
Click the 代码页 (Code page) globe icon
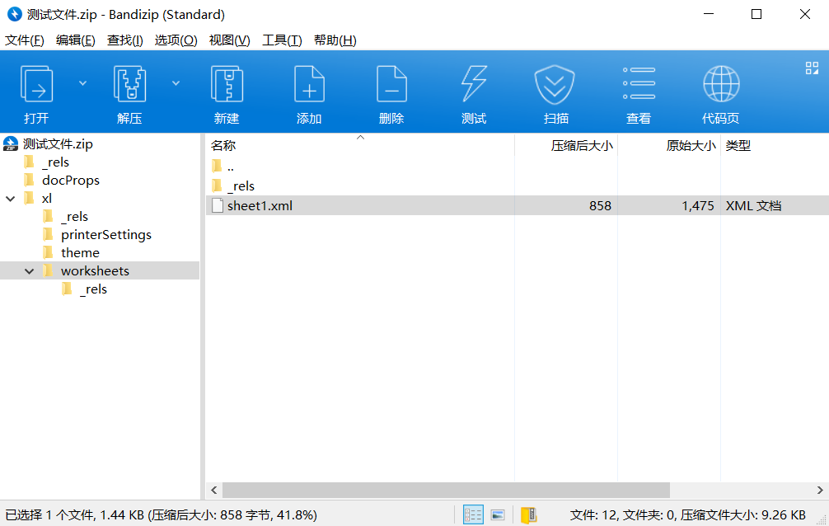tap(721, 85)
